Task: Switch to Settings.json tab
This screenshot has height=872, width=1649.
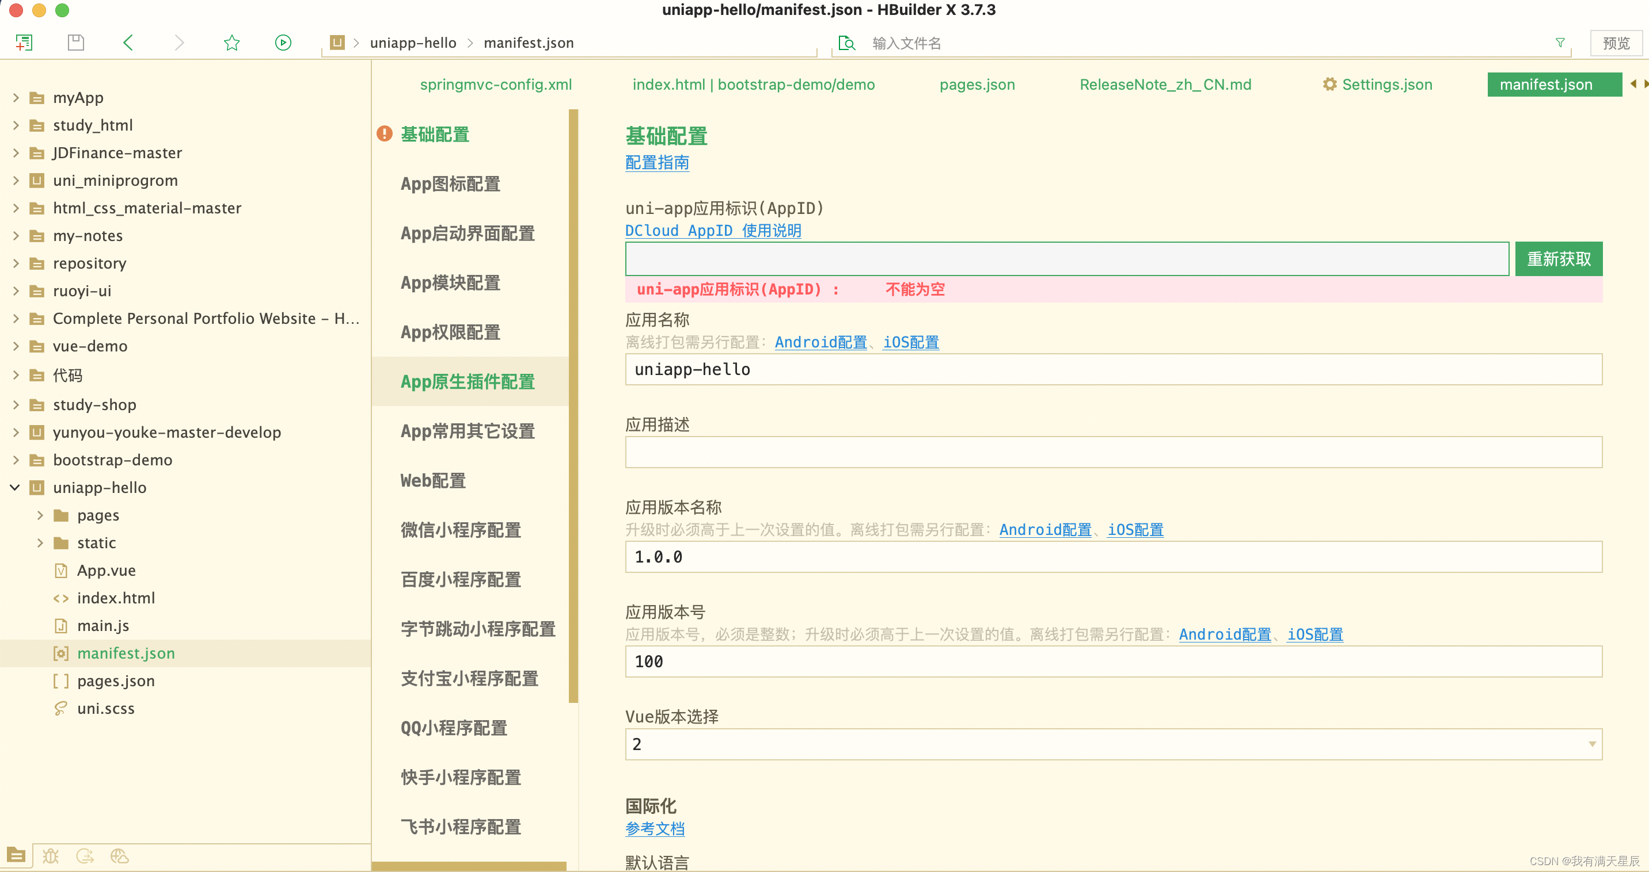Action: tap(1378, 85)
